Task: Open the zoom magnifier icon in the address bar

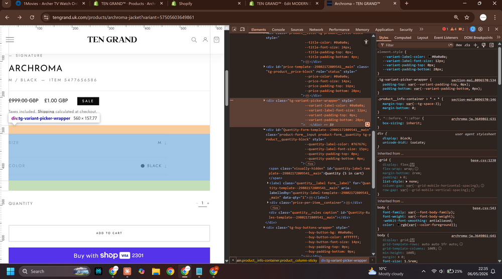Action: point(456,17)
